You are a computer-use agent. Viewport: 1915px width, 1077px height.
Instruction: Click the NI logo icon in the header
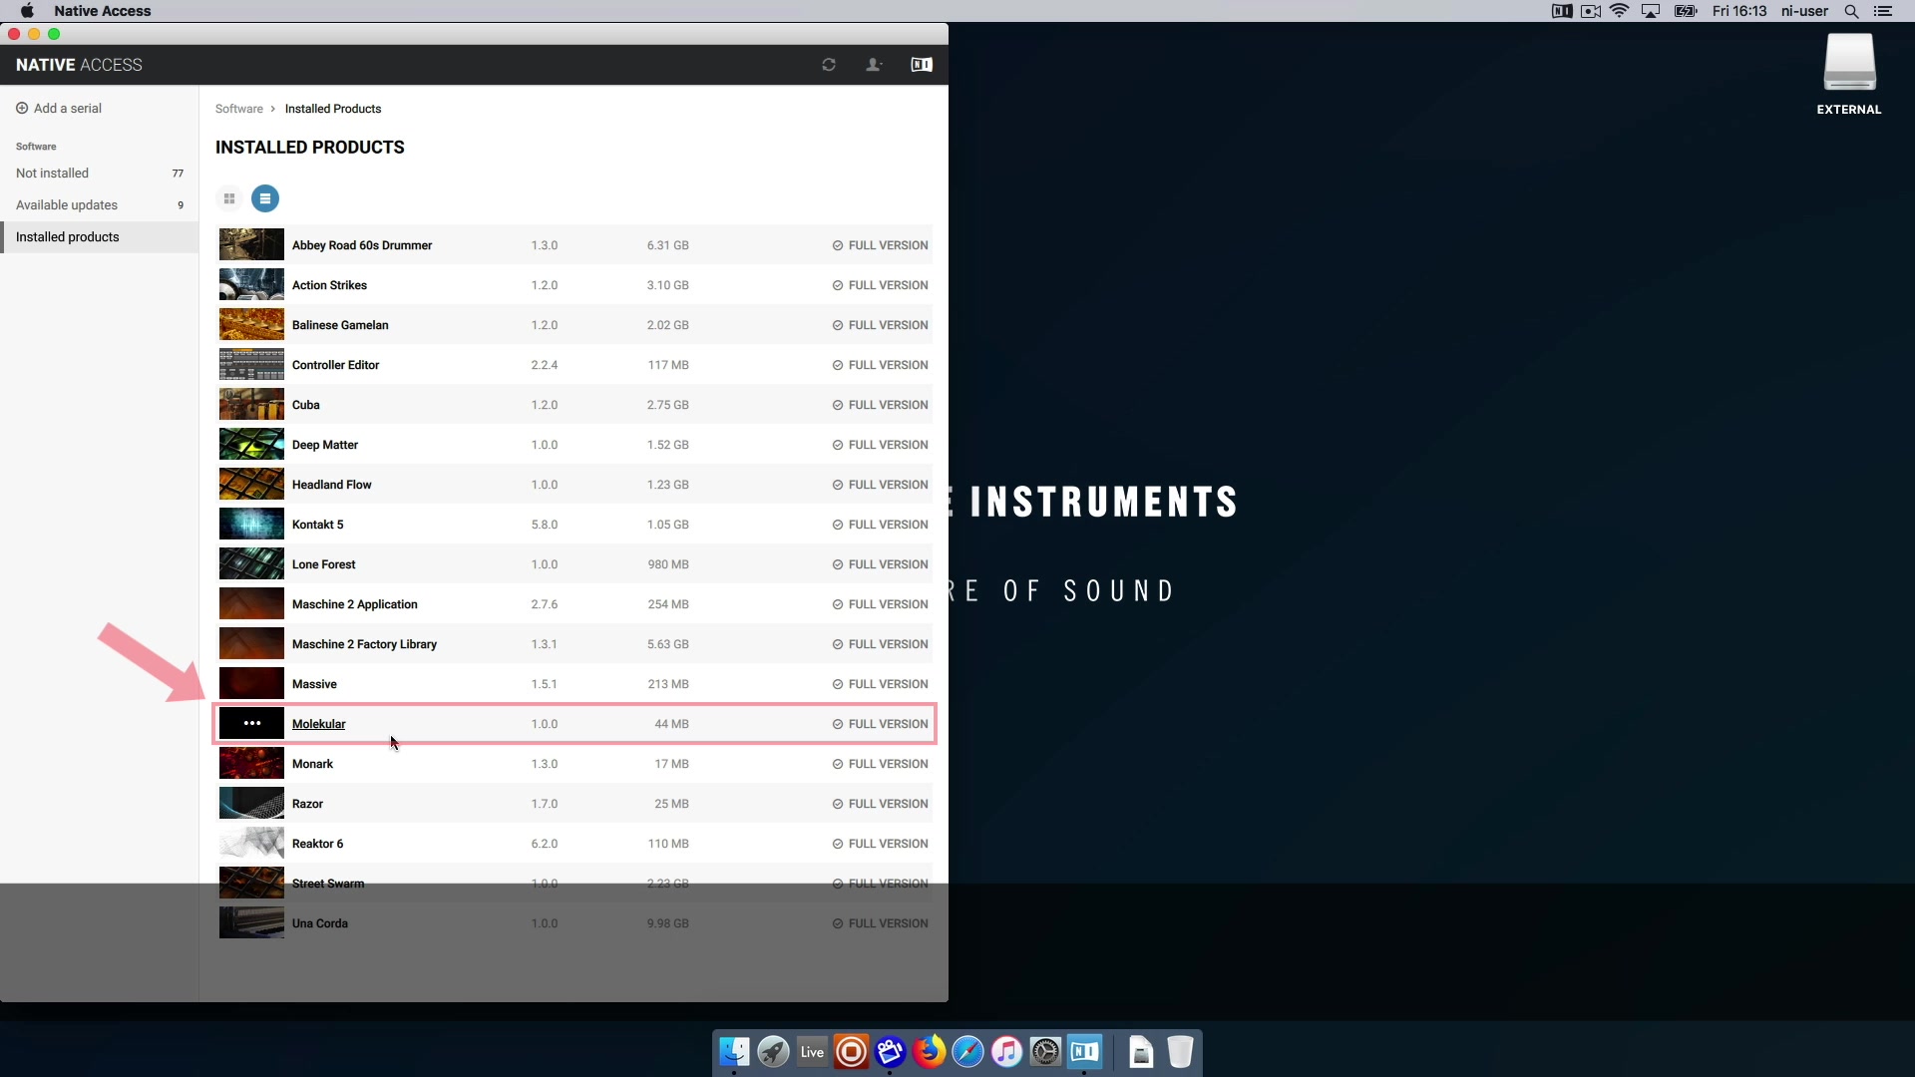click(922, 65)
